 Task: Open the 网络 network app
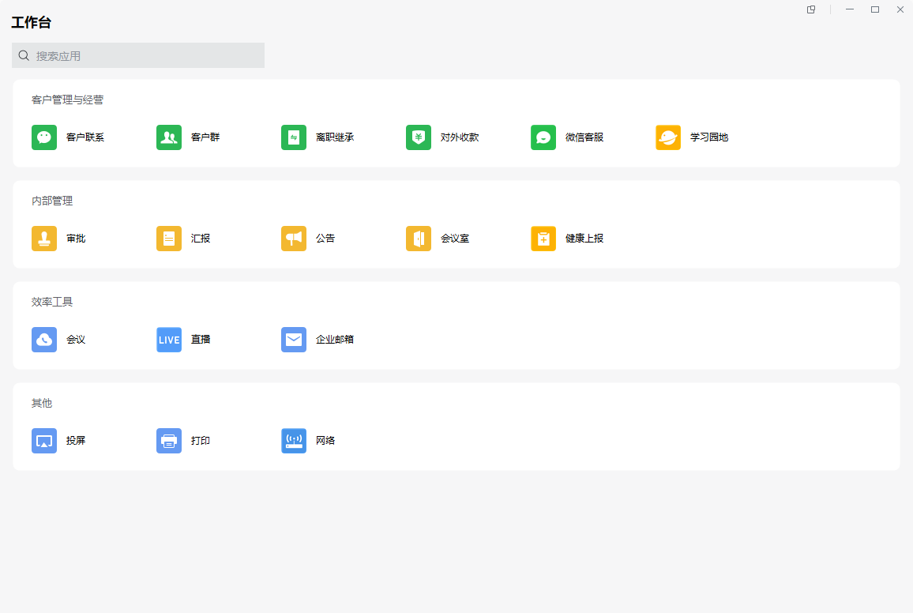point(294,441)
